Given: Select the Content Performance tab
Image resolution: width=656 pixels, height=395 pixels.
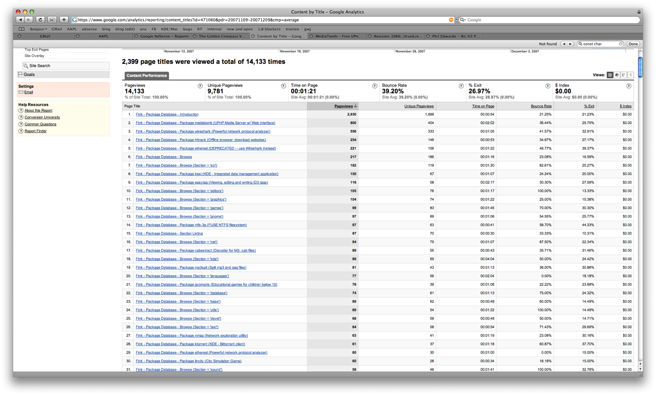Looking at the screenshot, I should [x=147, y=76].
